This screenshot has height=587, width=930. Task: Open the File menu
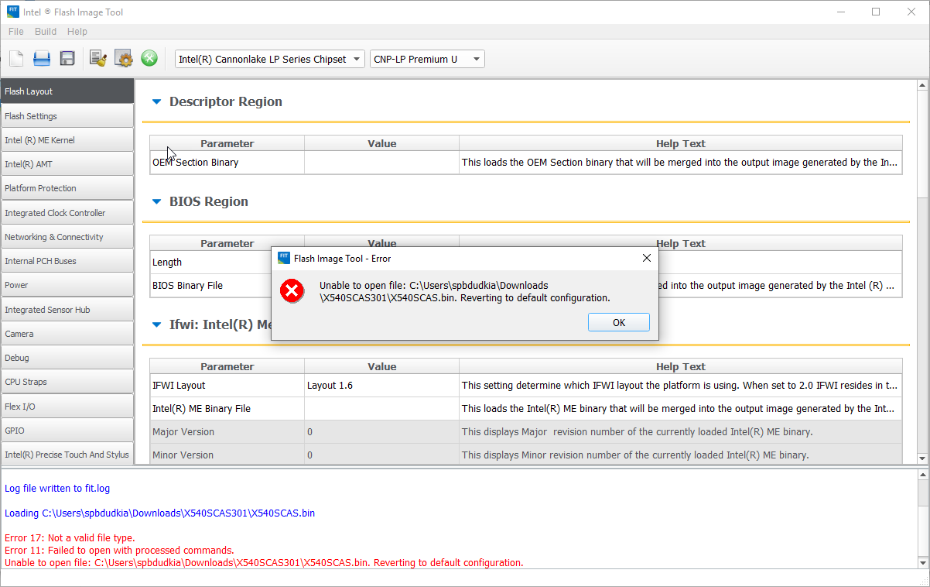(x=15, y=32)
